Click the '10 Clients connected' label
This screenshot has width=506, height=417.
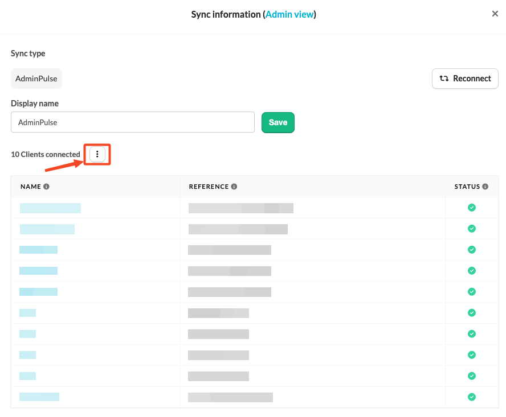pos(46,154)
